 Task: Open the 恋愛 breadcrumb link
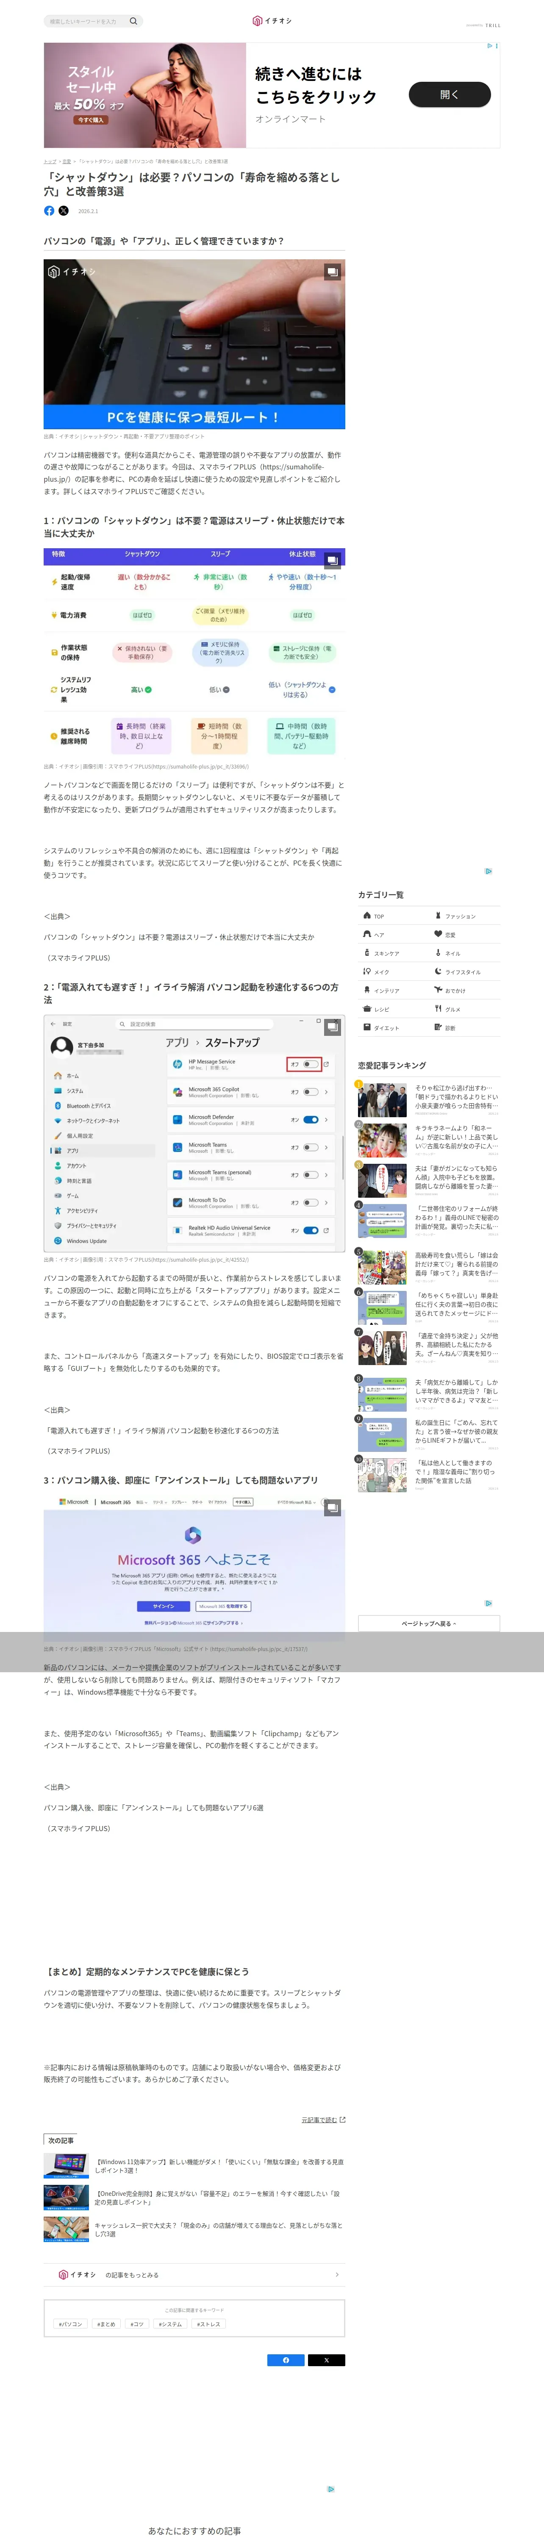pos(67,161)
